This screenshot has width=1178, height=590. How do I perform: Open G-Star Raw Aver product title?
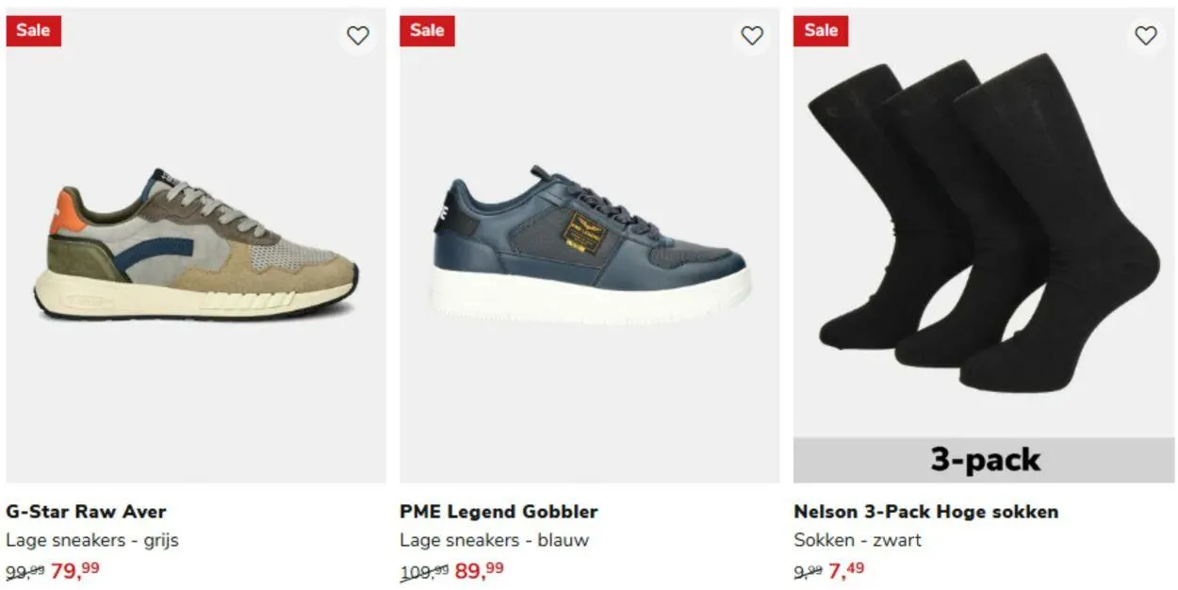coord(86,512)
